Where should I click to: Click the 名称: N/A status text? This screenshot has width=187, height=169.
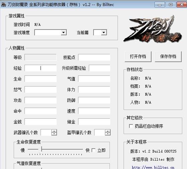141,78
